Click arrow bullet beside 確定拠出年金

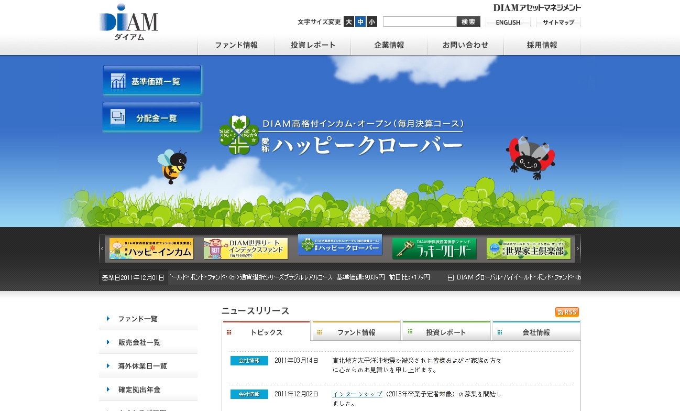[108, 389]
